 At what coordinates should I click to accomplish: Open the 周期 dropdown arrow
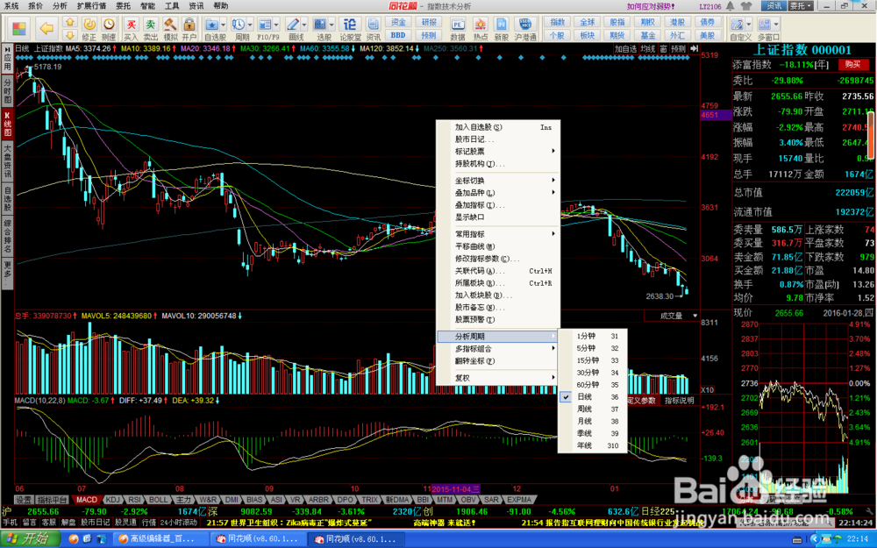[250, 25]
